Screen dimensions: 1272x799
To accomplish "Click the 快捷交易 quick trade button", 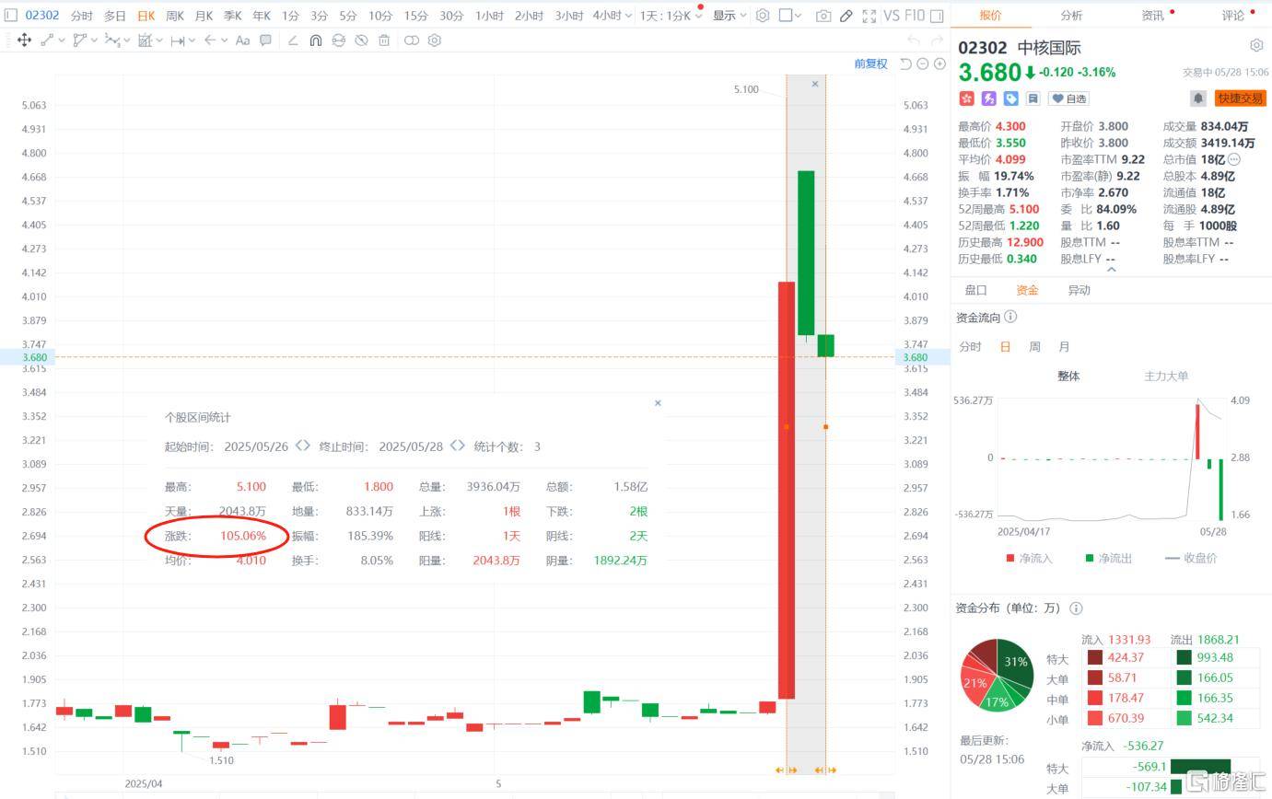I will [1241, 98].
